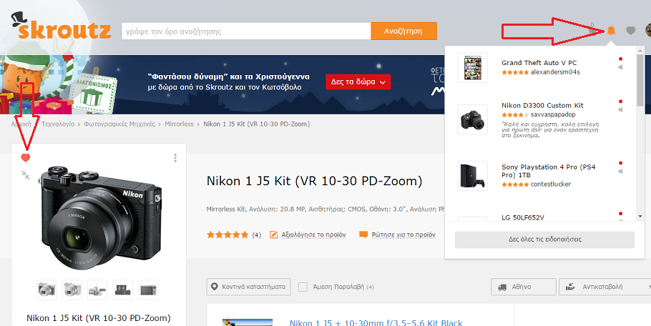This screenshot has height=326, width=651.
Task: Go to the Αρχική breadcrumb
Action: point(21,124)
